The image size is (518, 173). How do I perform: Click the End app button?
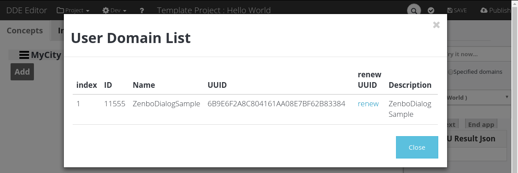[x=481, y=125]
